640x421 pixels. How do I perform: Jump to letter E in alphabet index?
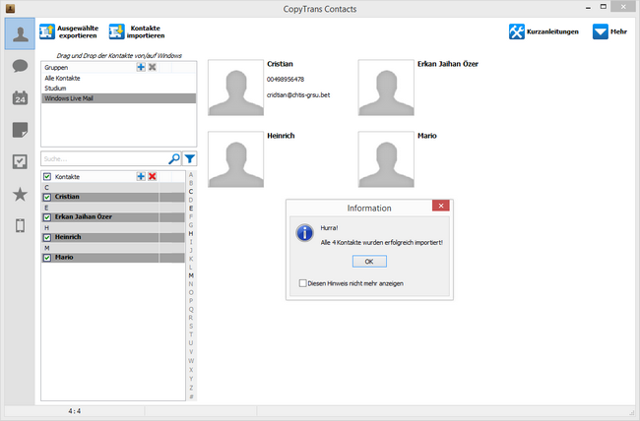tap(191, 209)
